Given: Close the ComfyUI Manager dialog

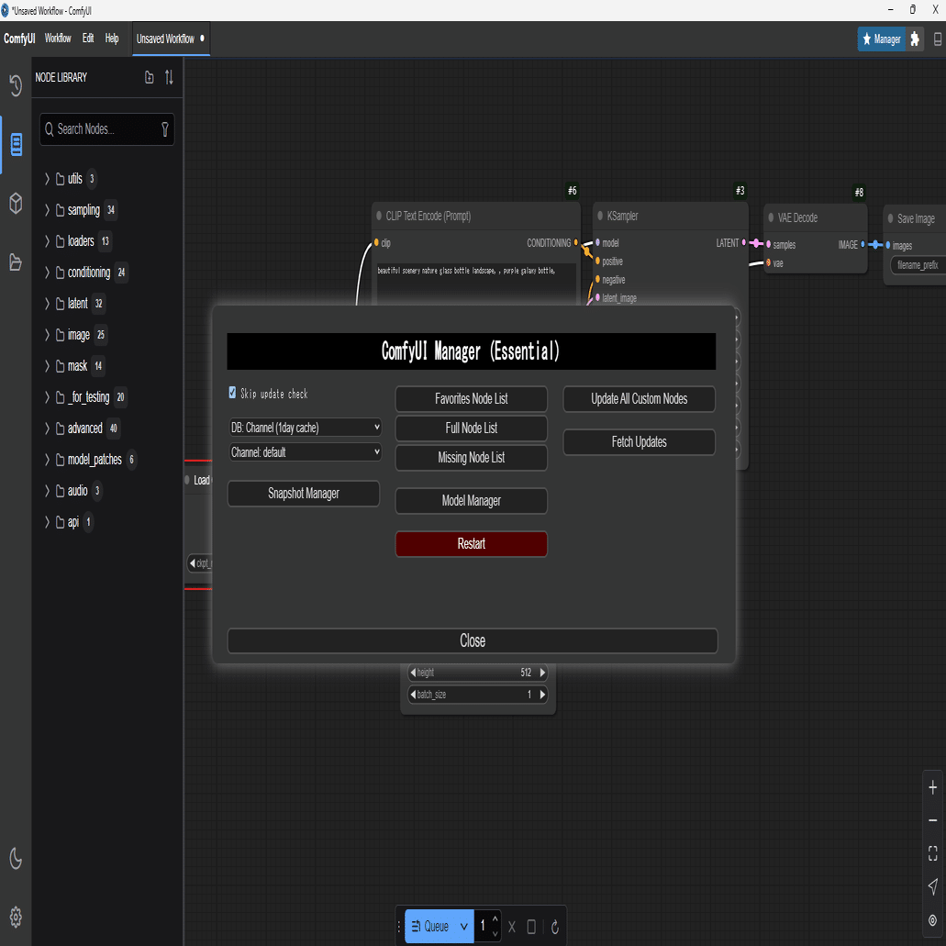Looking at the screenshot, I should pos(473,640).
